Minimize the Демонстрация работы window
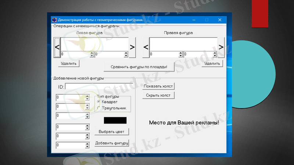The width and height of the screenshot is (294, 165). tap(194, 20)
